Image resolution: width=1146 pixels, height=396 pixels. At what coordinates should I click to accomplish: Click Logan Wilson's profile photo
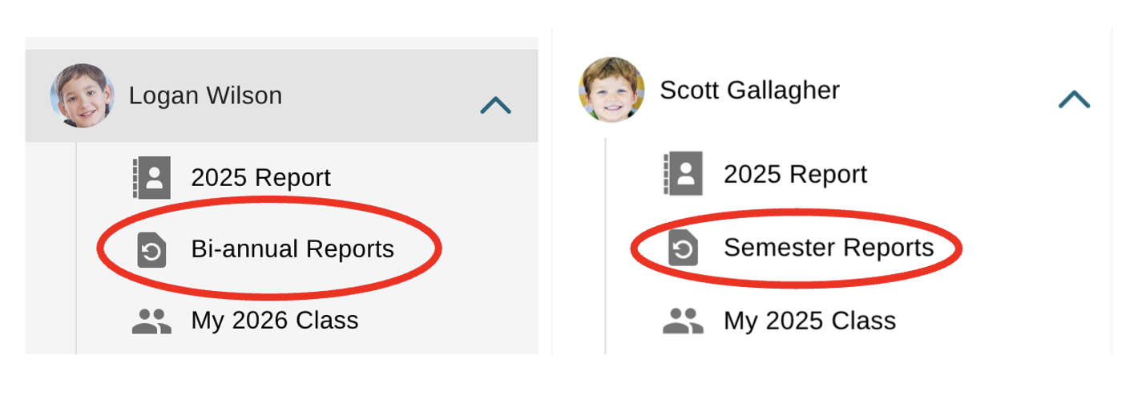82,96
